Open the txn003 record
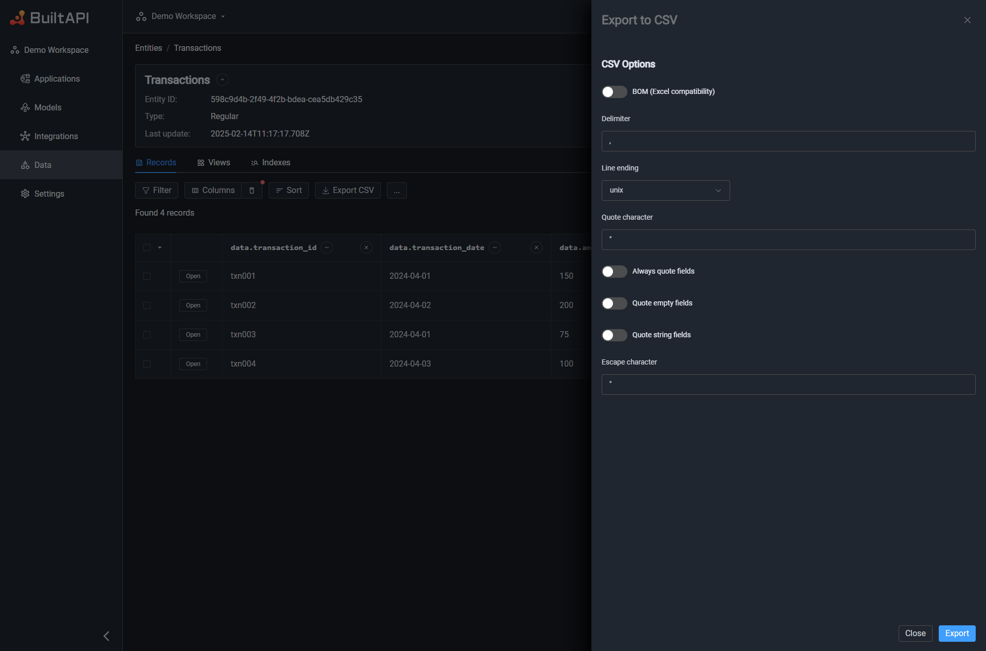The height and width of the screenshot is (651, 986). tap(193, 335)
